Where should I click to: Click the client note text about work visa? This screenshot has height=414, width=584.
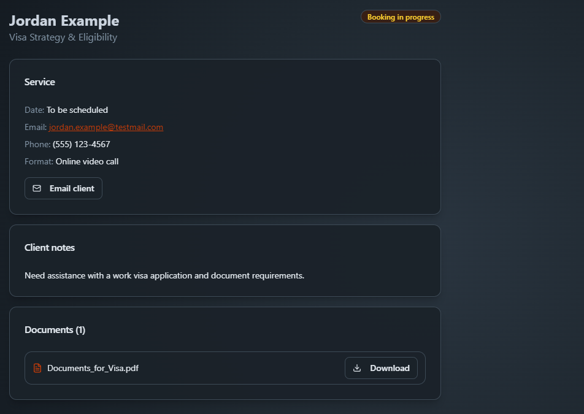coord(164,276)
